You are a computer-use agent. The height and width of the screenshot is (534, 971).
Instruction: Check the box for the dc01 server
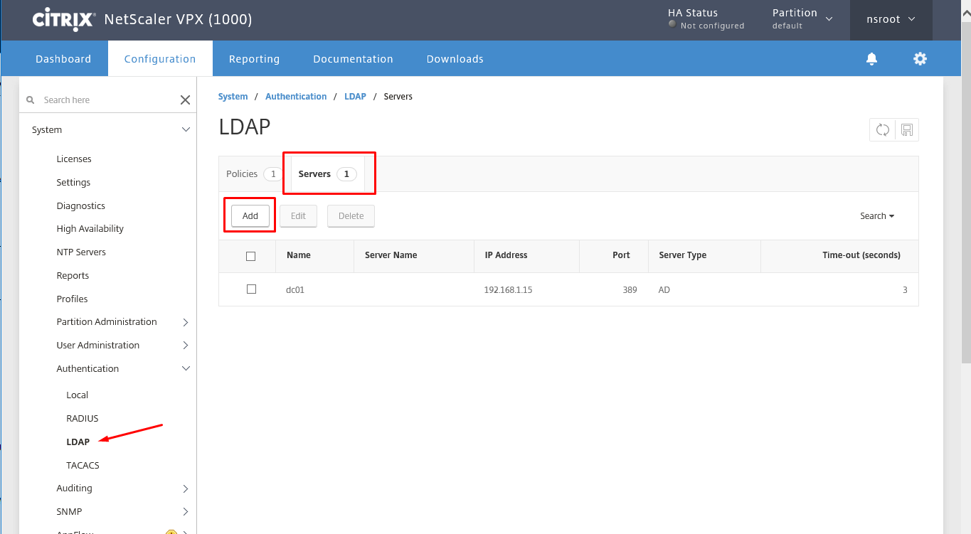click(250, 289)
